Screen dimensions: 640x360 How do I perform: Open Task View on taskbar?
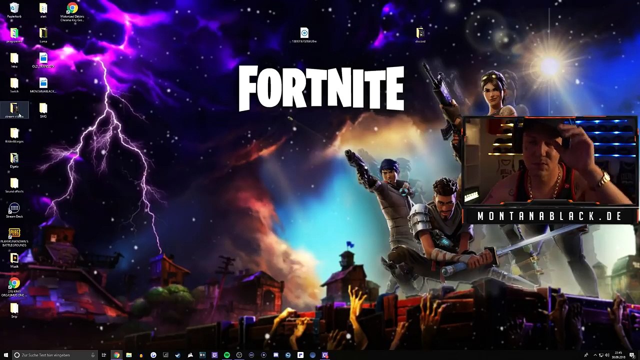[x=104, y=355]
